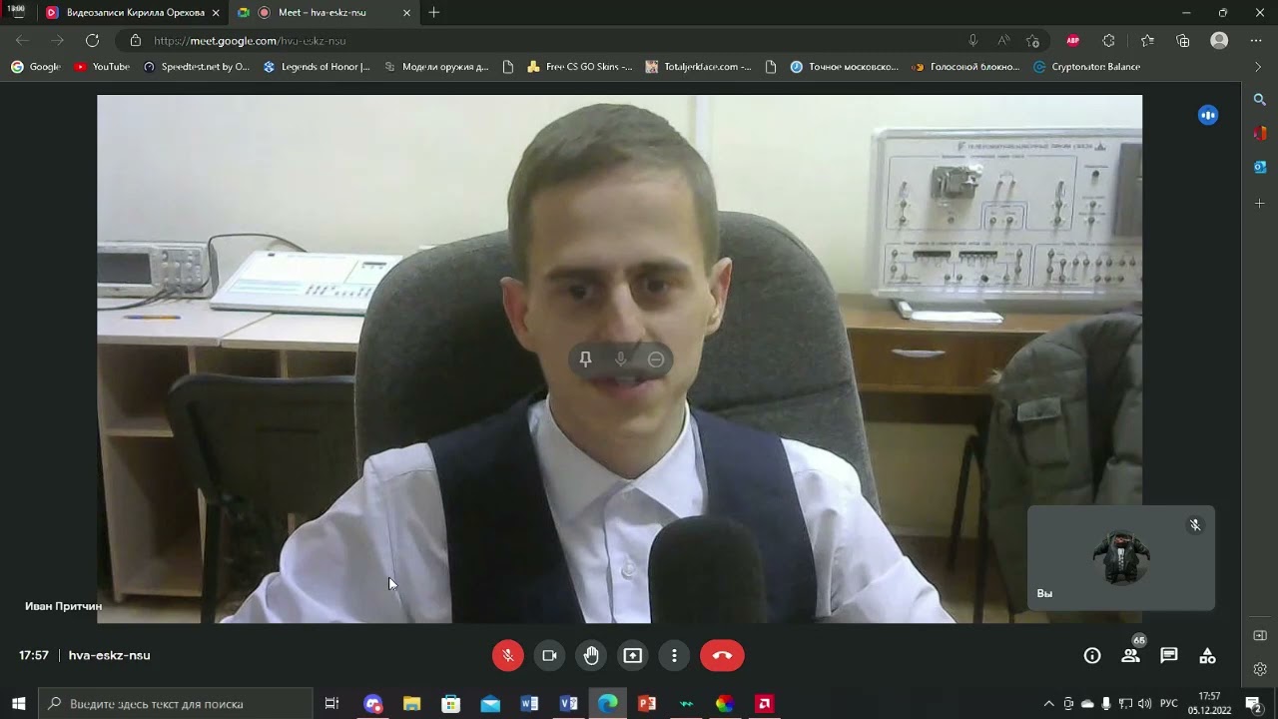This screenshot has height=719, width=1278.
Task: Open more options three-dot menu
Action: click(x=674, y=655)
